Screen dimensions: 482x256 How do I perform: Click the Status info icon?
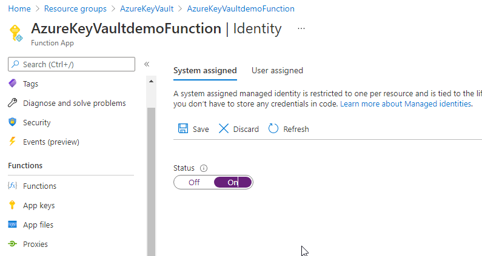(204, 168)
